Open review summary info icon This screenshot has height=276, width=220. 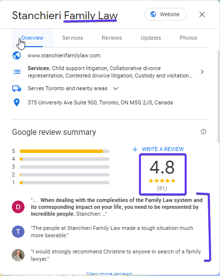[203, 132]
